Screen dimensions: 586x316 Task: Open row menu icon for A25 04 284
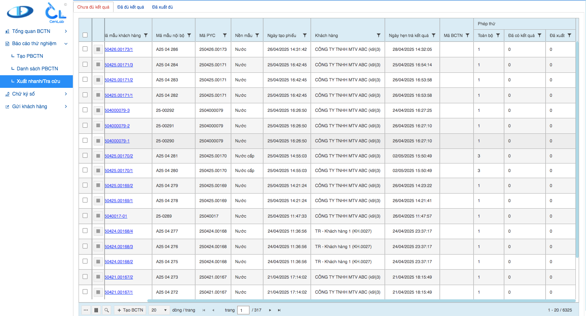click(x=98, y=65)
